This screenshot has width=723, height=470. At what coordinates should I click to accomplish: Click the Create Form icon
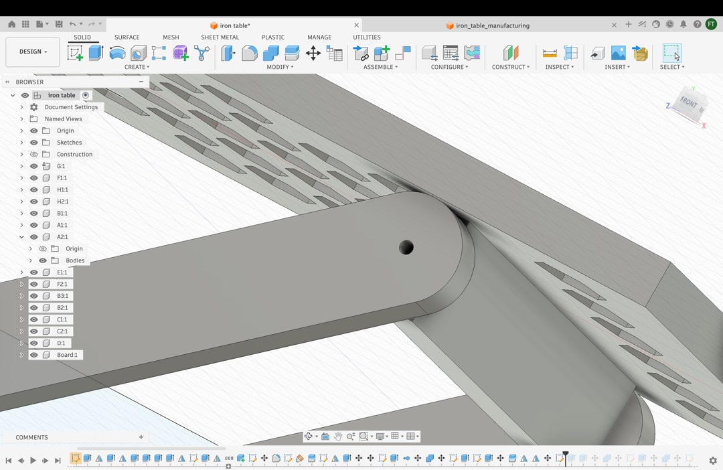180,53
